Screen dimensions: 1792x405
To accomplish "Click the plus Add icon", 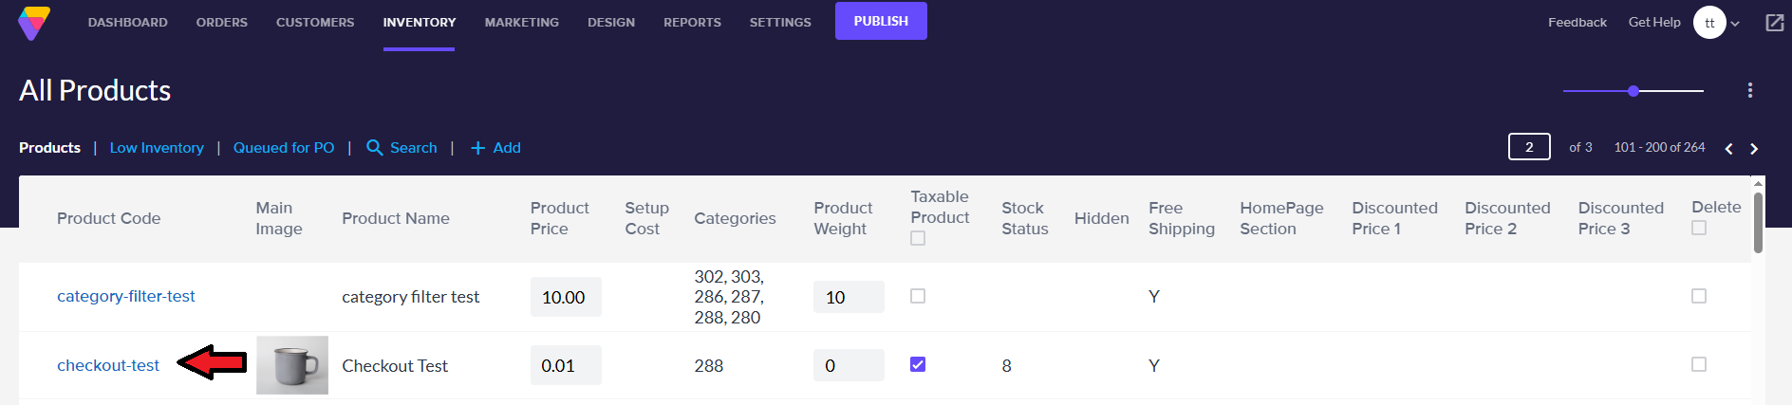I will coord(477,148).
